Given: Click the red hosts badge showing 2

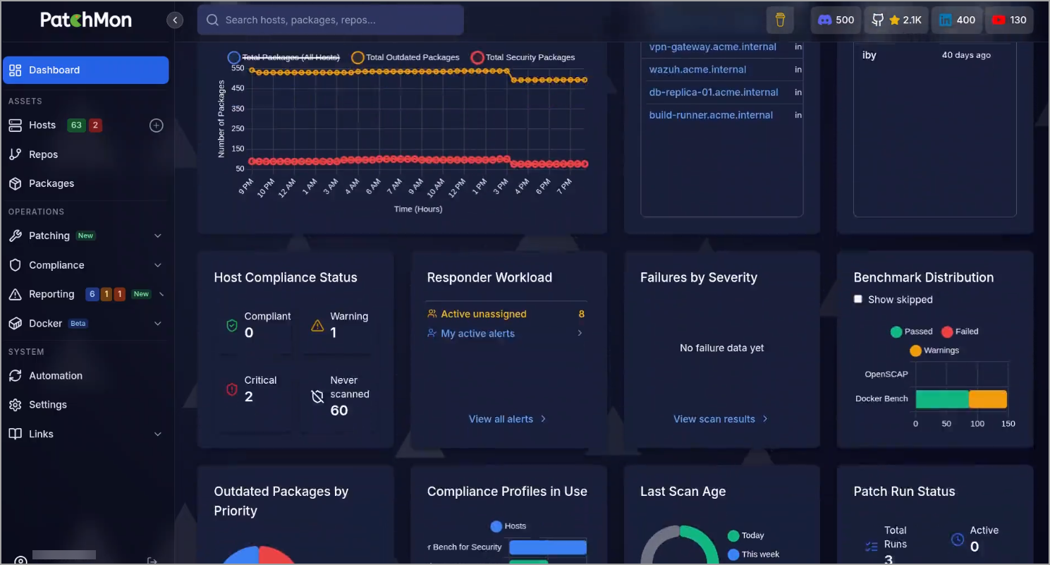Looking at the screenshot, I should click(x=95, y=125).
